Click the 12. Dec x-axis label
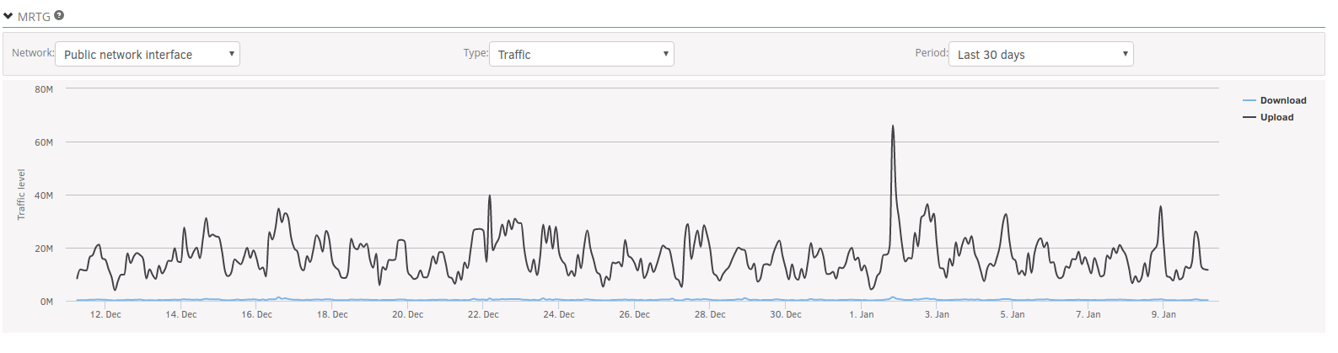This screenshot has width=1338, height=353. [105, 314]
